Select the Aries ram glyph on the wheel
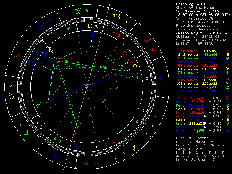The width and height of the screenshot is (232, 174). coord(17,57)
